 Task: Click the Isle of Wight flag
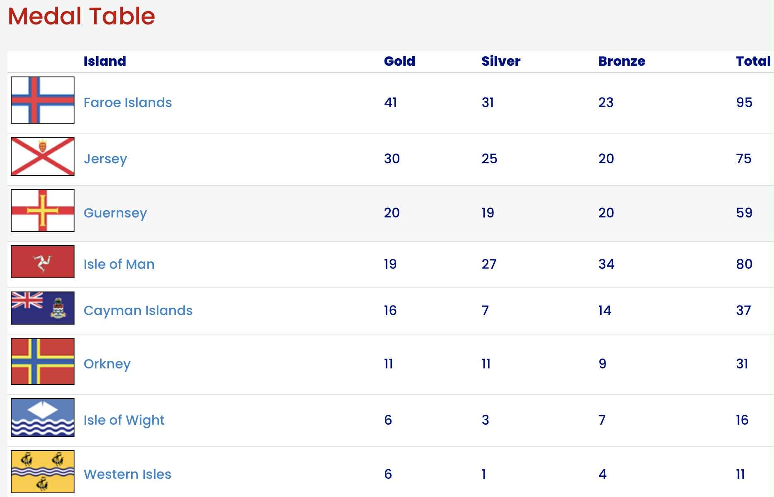[x=43, y=418]
